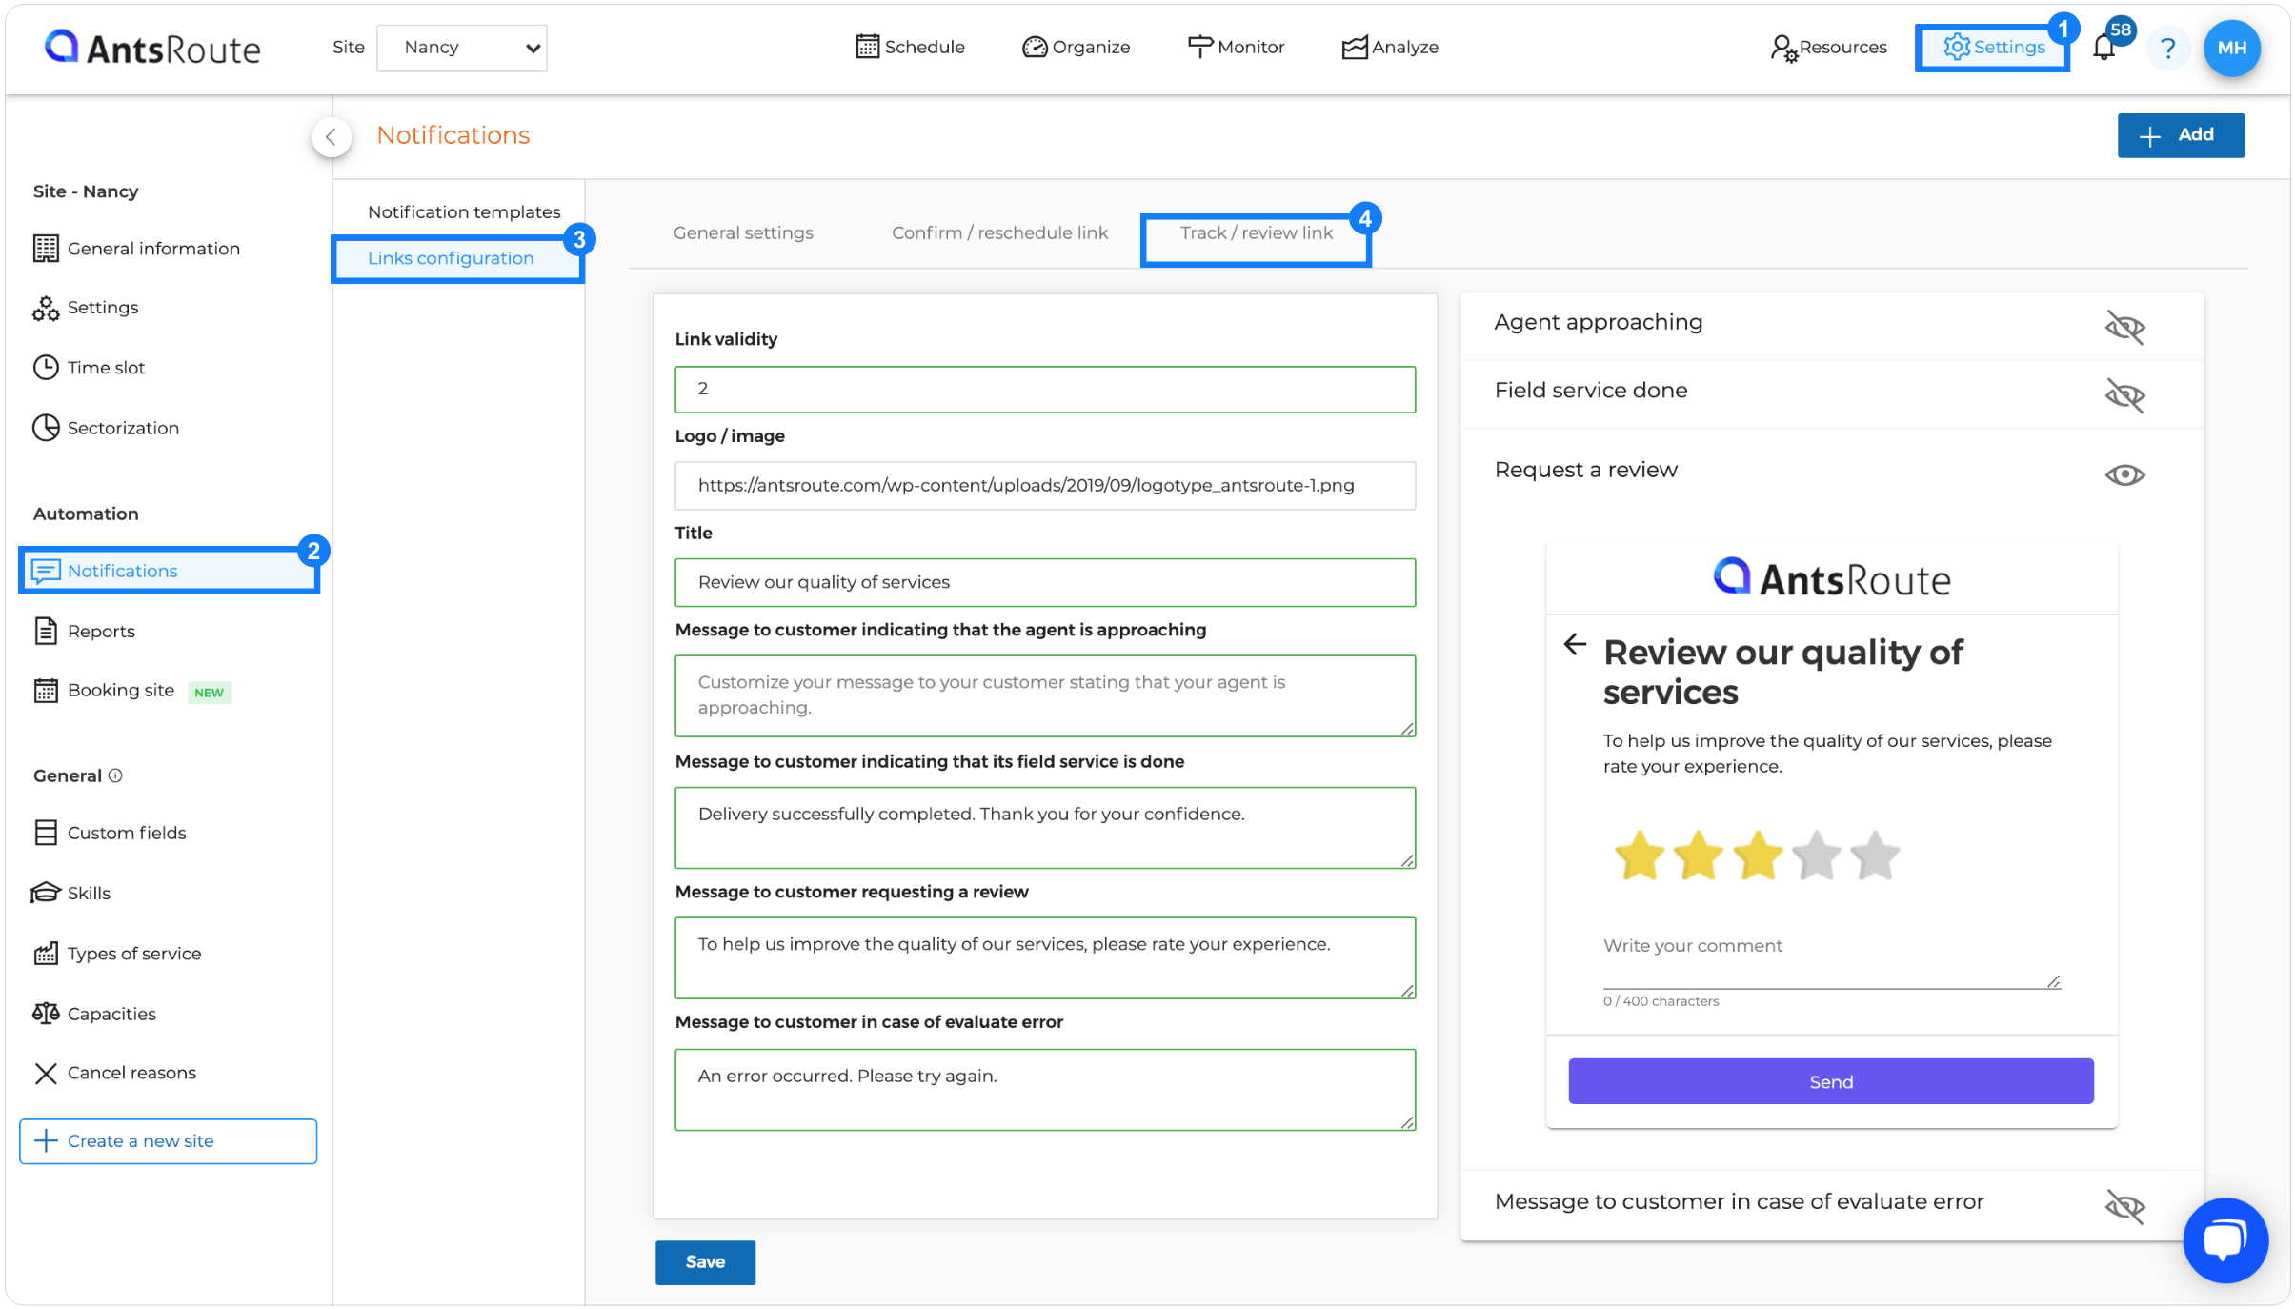This screenshot has width=2295, height=1309.
Task: Open the live chat bubble
Action: [x=2225, y=1240]
